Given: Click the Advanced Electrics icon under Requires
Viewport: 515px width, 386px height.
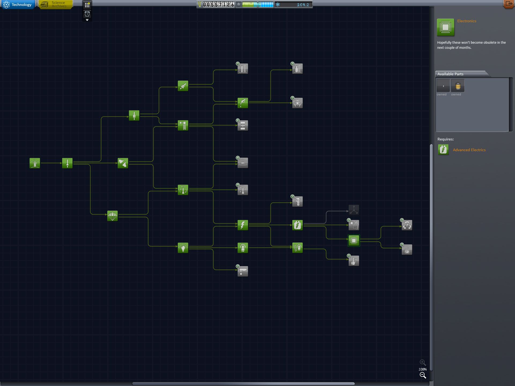Looking at the screenshot, I should click(x=443, y=150).
